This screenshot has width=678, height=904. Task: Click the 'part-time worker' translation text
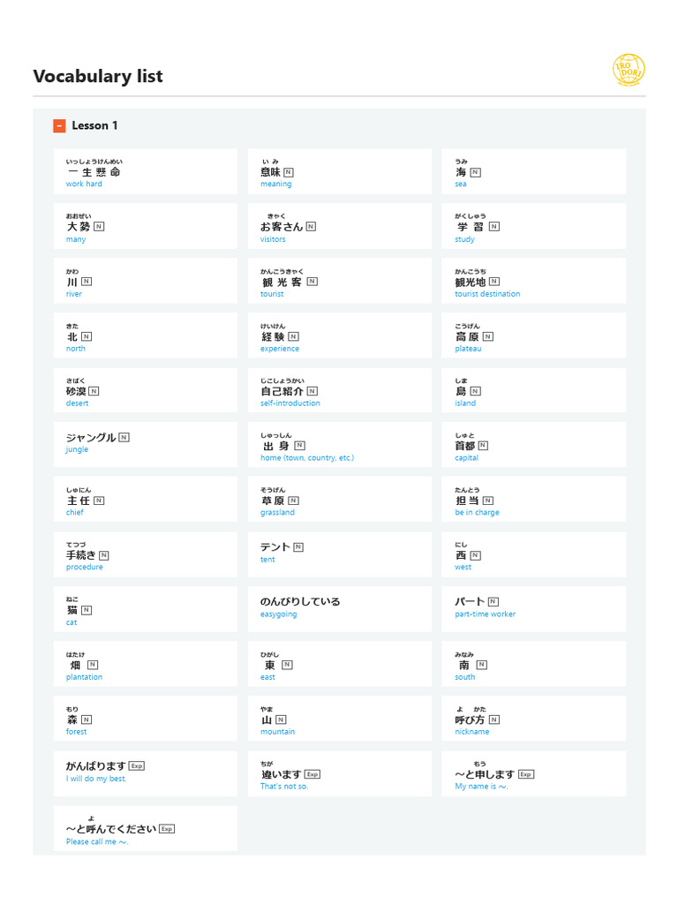pyautogui.click(x=486, y=614)
